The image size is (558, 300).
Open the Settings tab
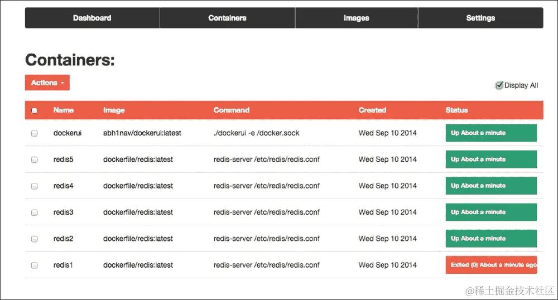click(480, 18)
